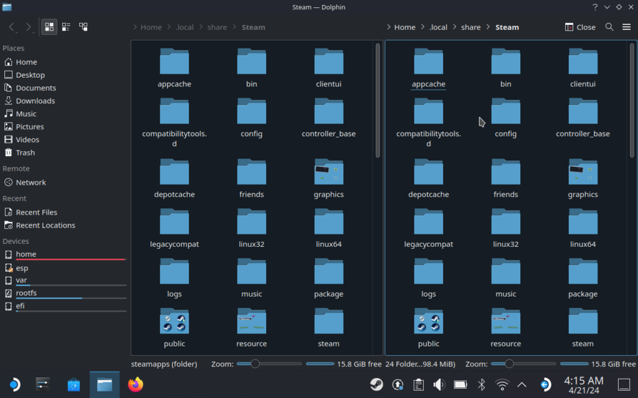Select depotcache folder in left pane
The height and width of the screenshot is (398, 638).
[174, 178]
